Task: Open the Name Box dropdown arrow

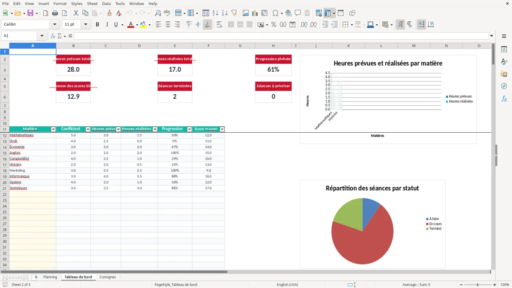Action: [42, 36]
